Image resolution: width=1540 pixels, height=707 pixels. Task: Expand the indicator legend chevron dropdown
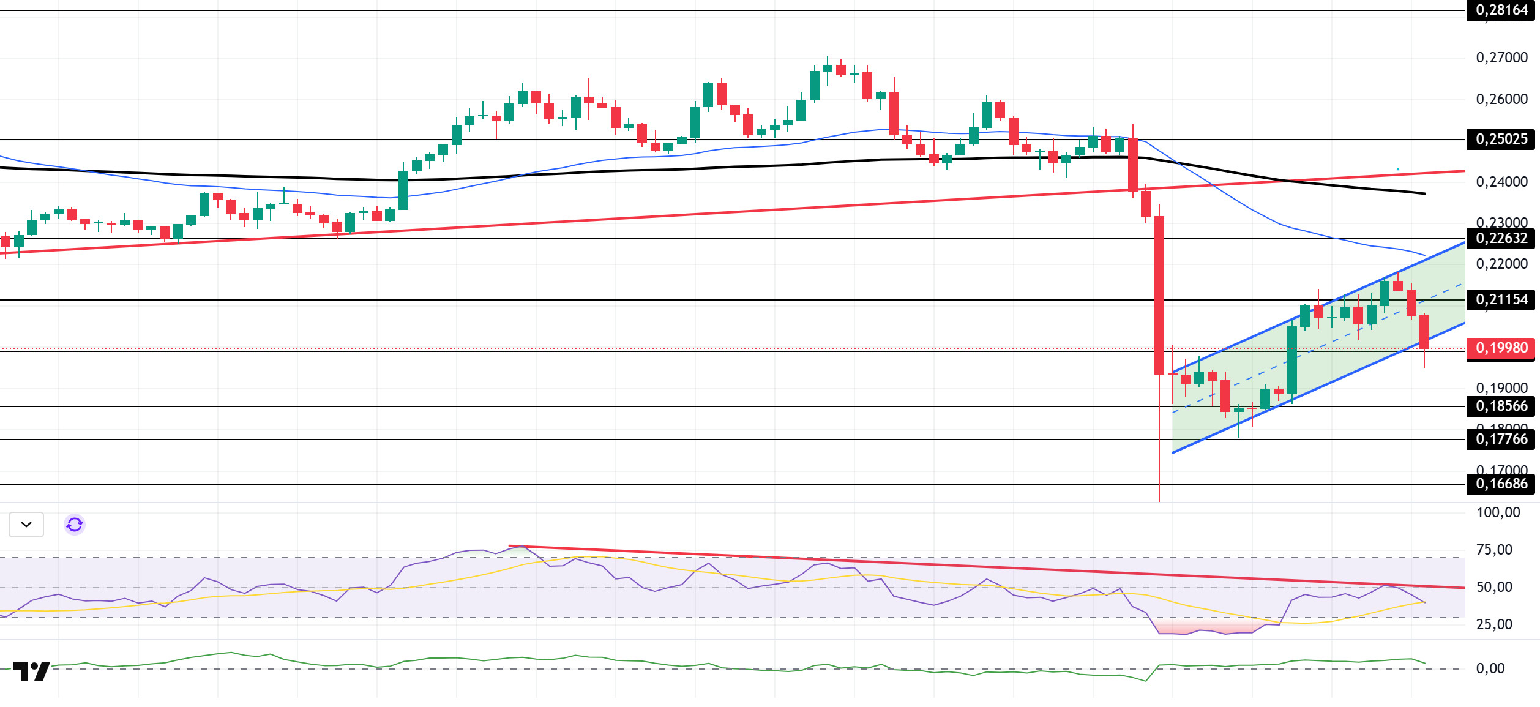click(x=26, y=525)
